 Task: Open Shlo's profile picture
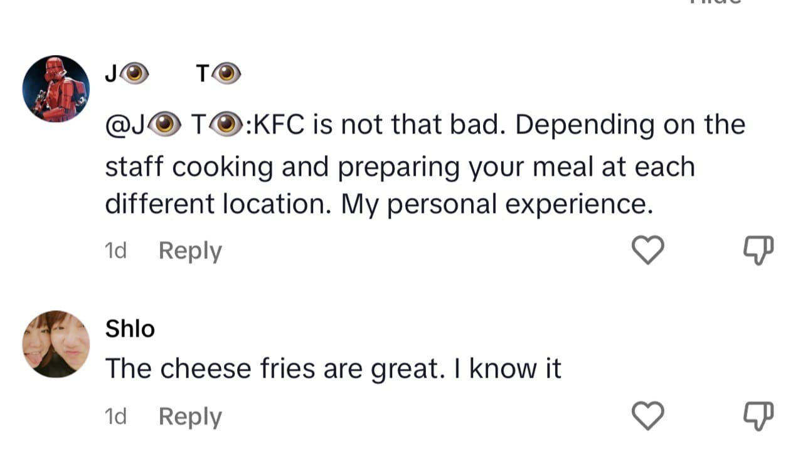pos(56,344)
